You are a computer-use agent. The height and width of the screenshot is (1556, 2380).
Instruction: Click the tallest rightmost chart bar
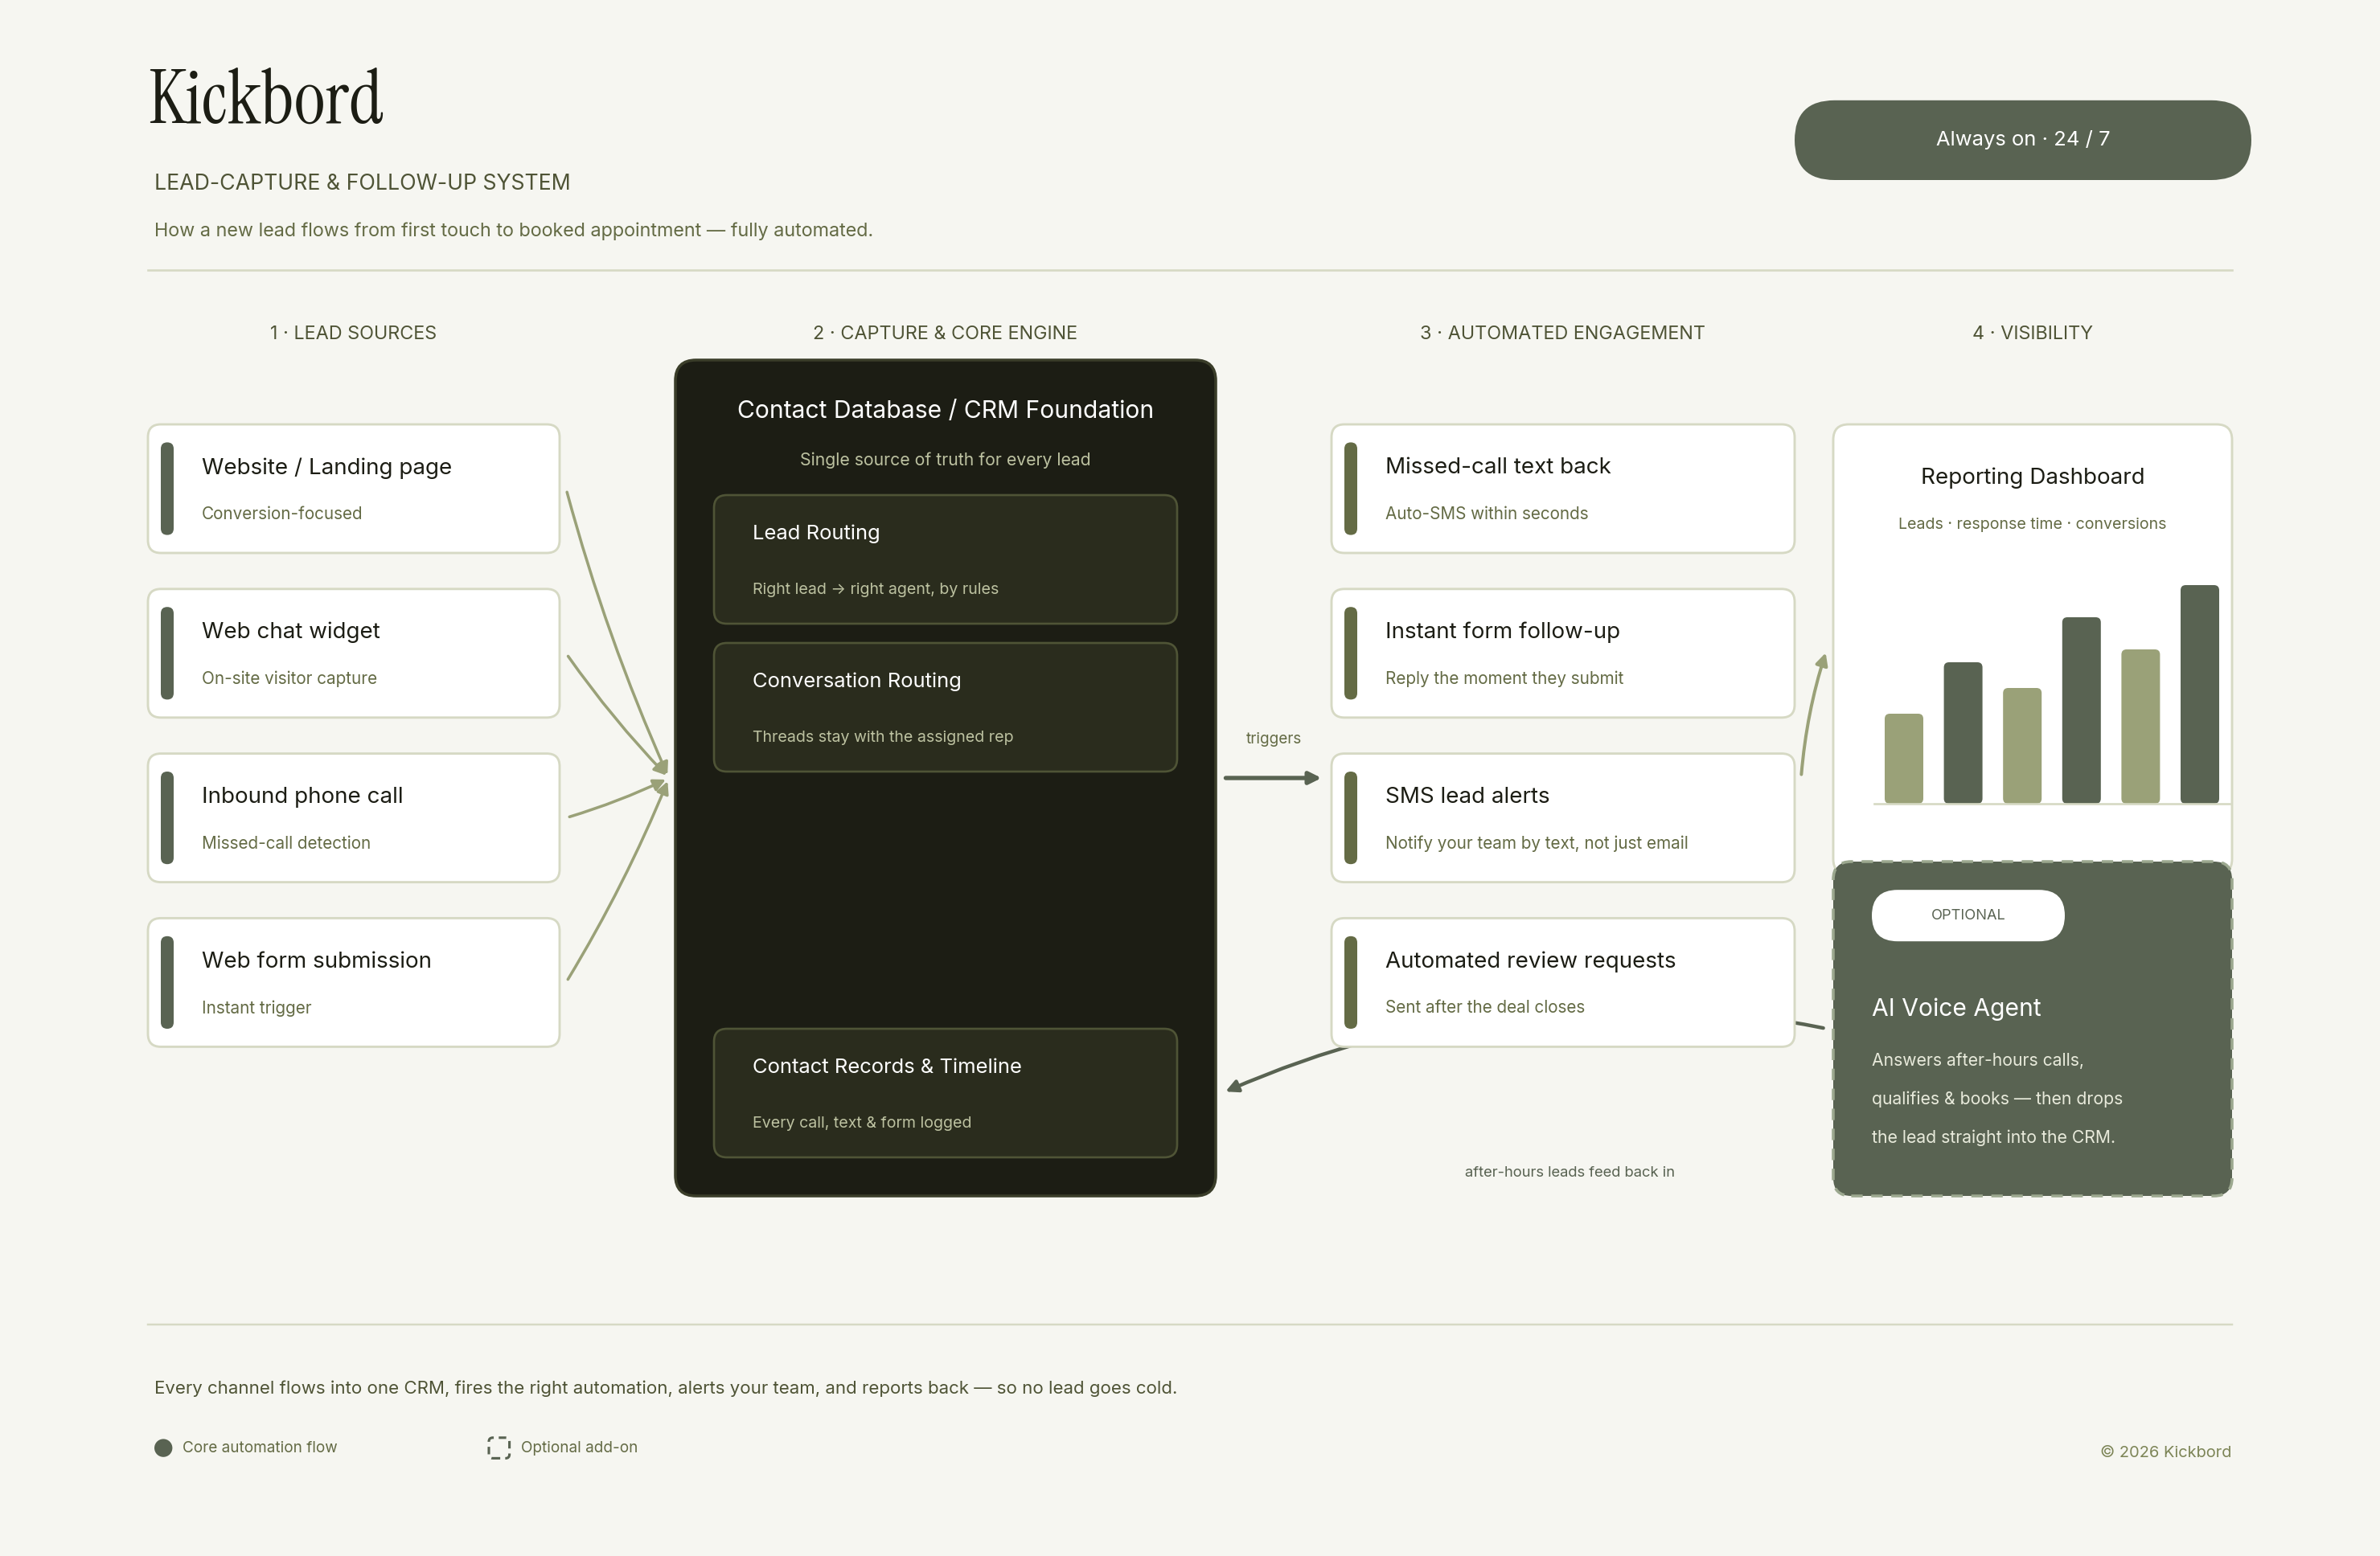coord(2199,694)
